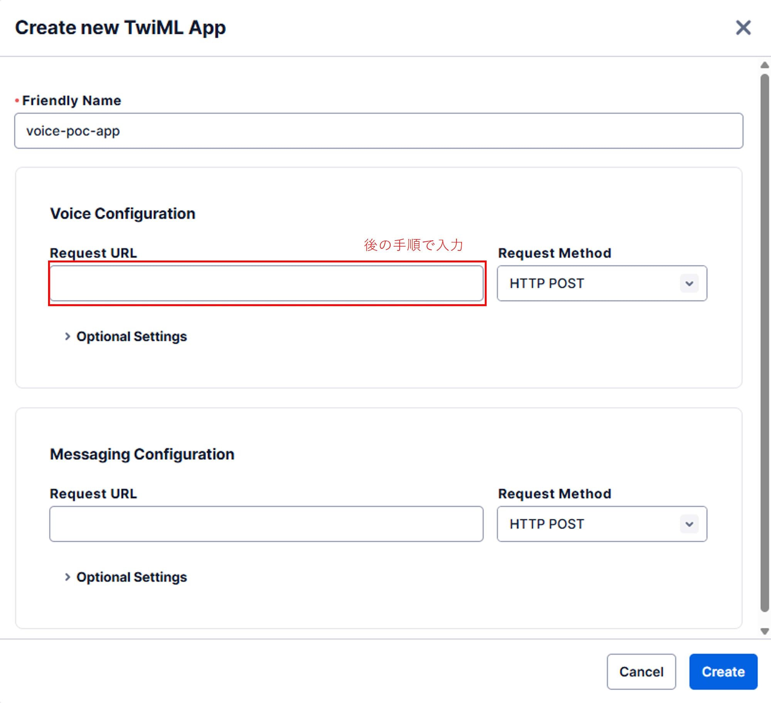
Task: Click the vertical scrollbar thumb
Action: click(765, 343)
